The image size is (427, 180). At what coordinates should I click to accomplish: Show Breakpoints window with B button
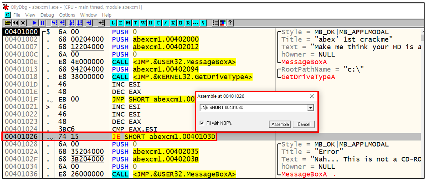[181, 23]
